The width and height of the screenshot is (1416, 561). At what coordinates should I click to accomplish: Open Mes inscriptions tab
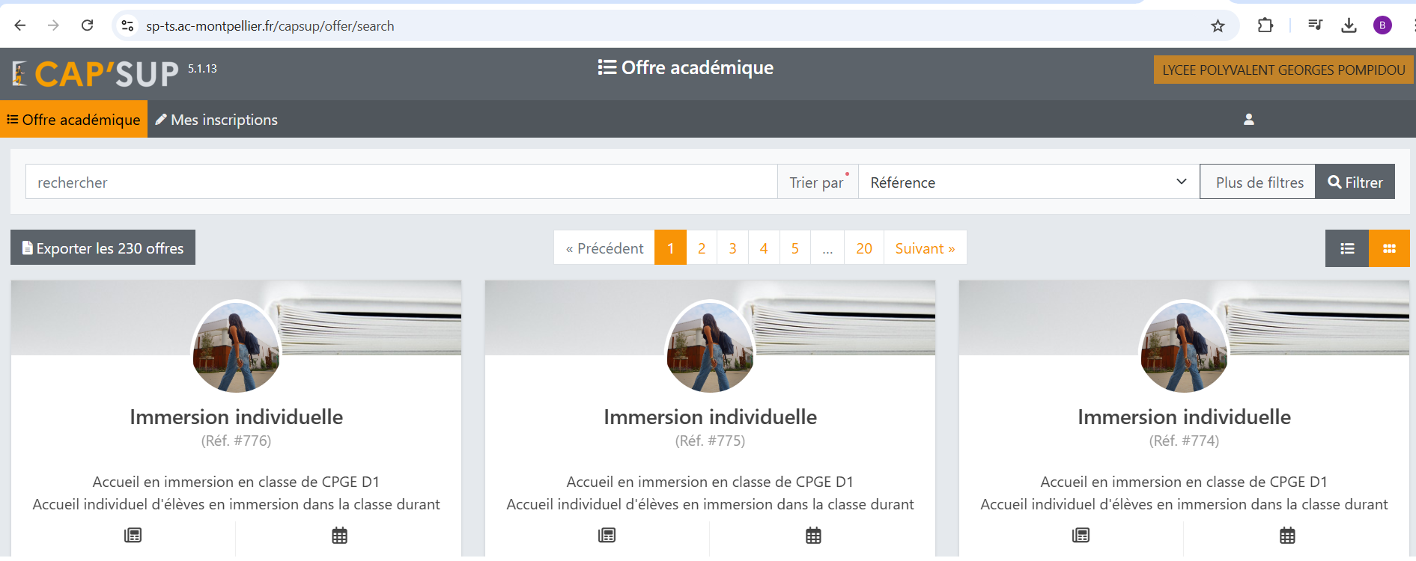pos(216,120)
